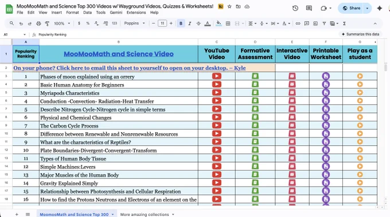
Task: Redo the last action
Action: pyautogui.click(x=30, y=23)
